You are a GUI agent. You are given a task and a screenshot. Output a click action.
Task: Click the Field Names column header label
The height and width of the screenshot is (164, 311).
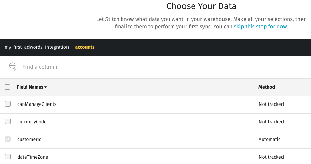pos(30,87)
